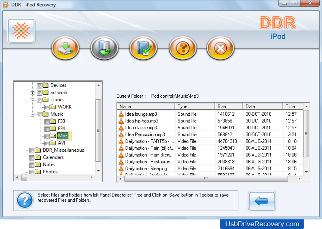Click VLC icon of Dailymotion - Sleeping
The width and height of the screenshot is (322, 229).
pyautogui.click(x=121, y=169)
